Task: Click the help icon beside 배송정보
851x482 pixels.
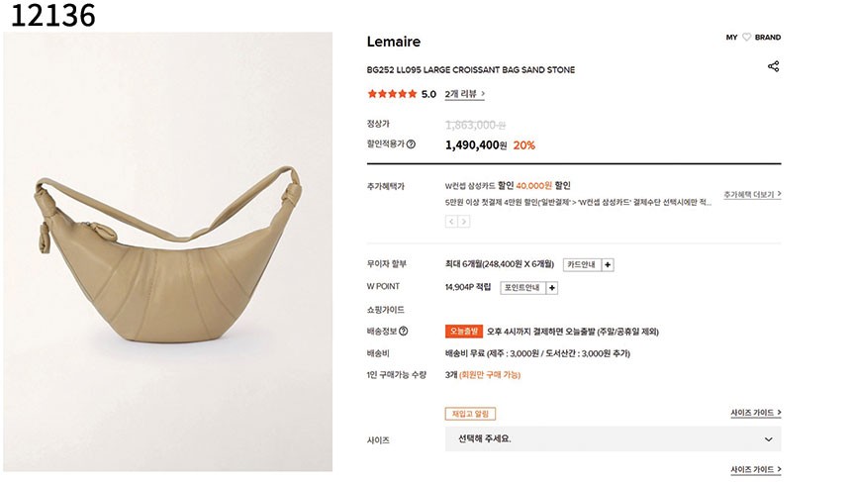Action: 403,332
